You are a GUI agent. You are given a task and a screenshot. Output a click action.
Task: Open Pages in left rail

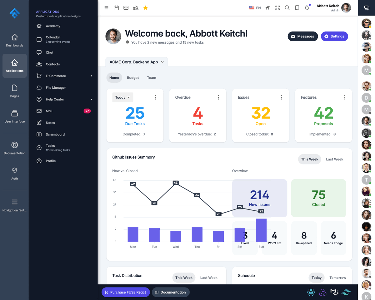(15, 91)
